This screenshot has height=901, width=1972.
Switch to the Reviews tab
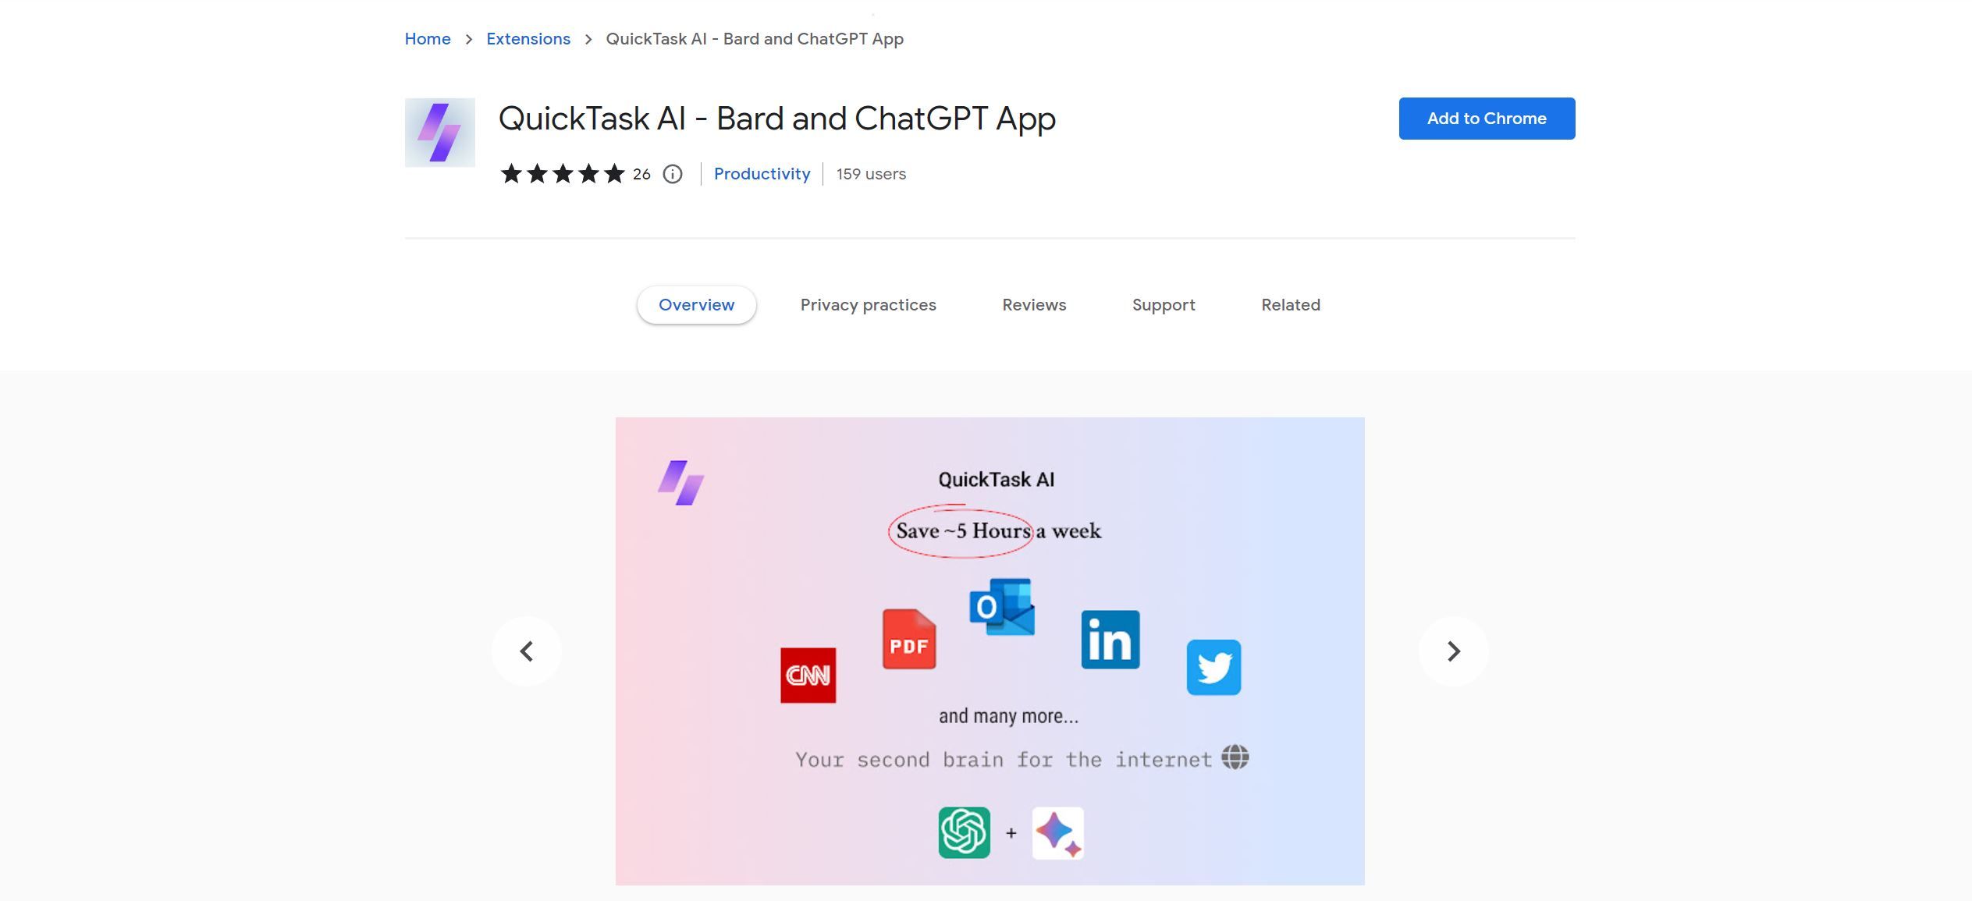coord(1033,305)
